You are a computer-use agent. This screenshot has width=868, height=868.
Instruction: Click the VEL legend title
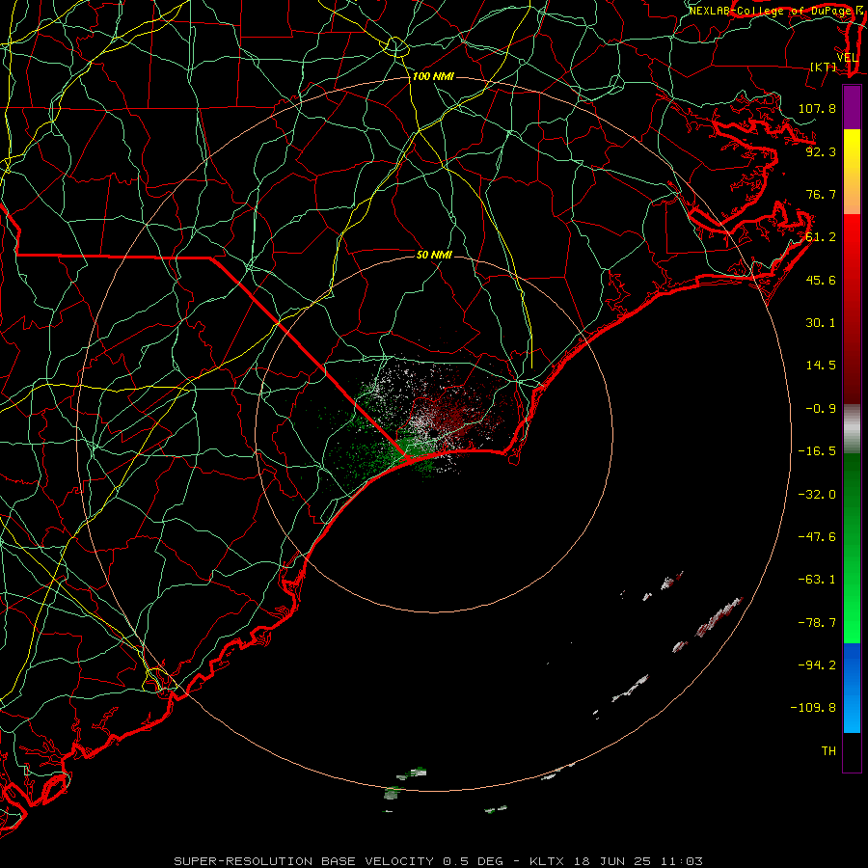tap(847, 58)
